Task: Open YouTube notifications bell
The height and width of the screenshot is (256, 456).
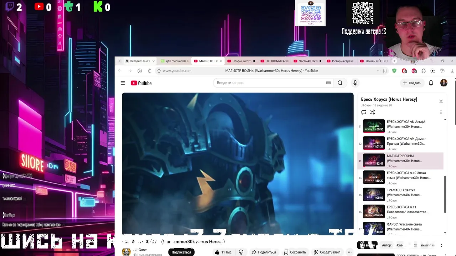Action: (431, 83)
